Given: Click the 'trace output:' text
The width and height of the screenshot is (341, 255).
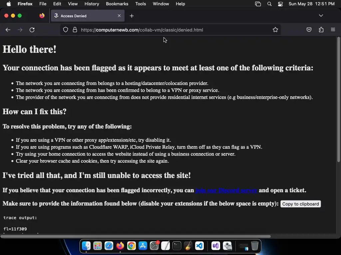Looking at the screenshot, I should (x=20, y=218).
